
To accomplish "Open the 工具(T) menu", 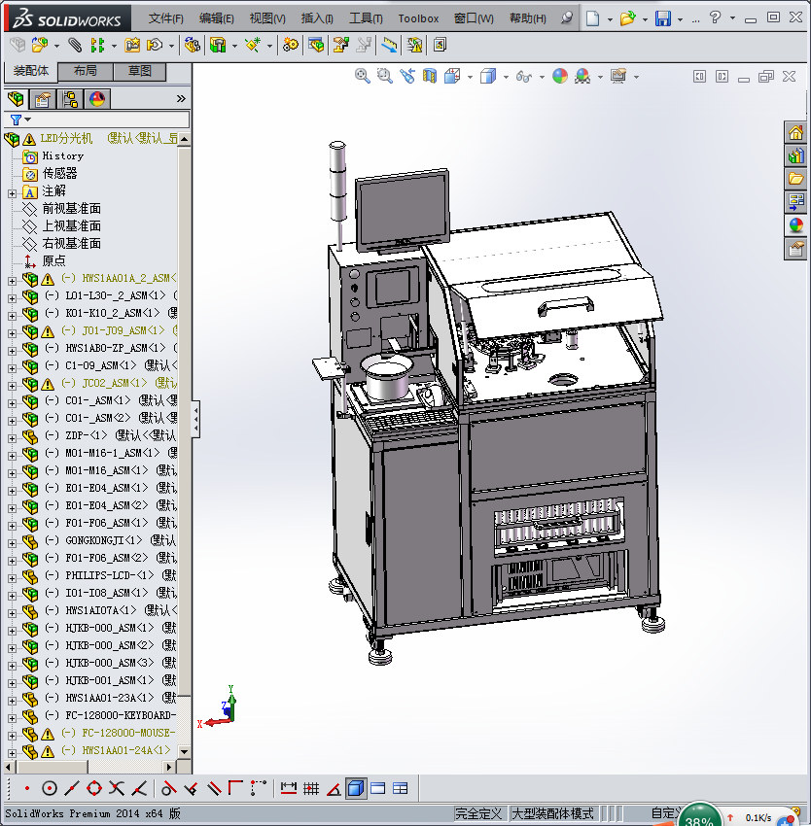I will [x=366, y=18].
